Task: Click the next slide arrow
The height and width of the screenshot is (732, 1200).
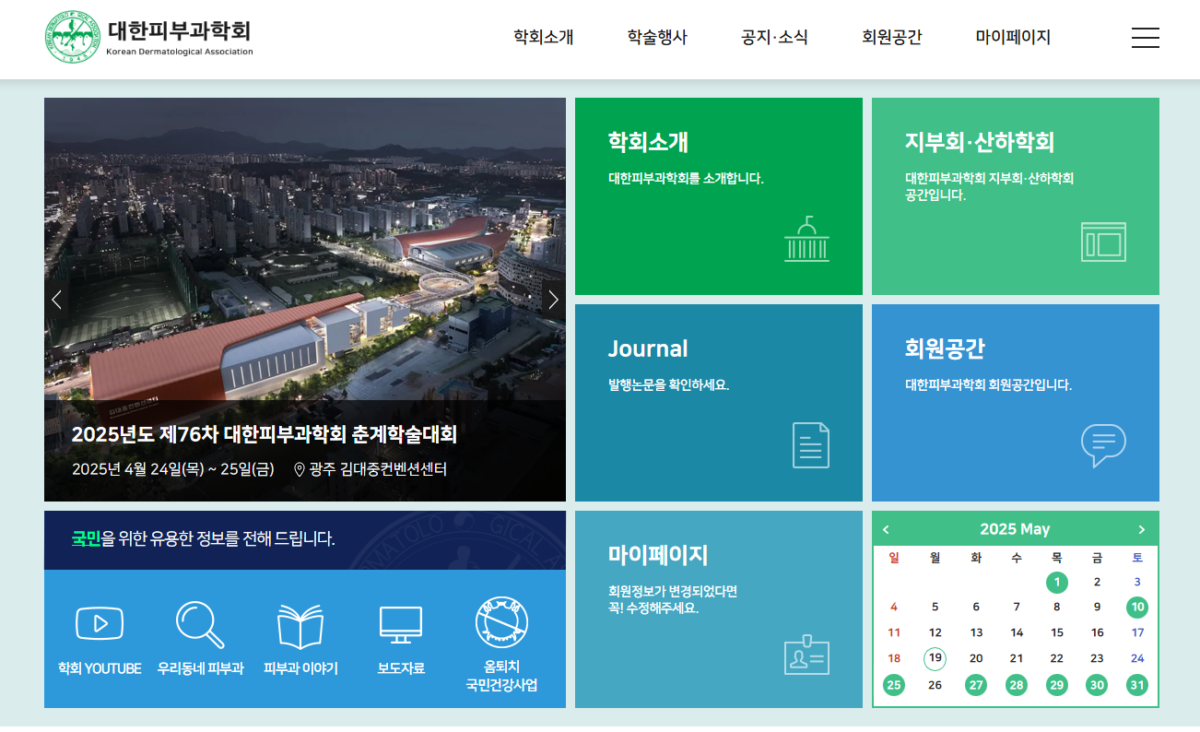Action: (x=553, y=299)
